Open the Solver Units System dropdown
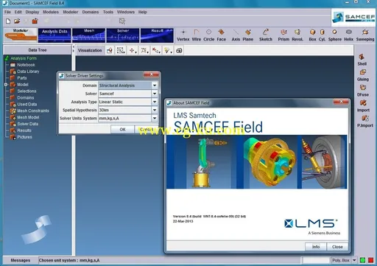 pos(155,118)
